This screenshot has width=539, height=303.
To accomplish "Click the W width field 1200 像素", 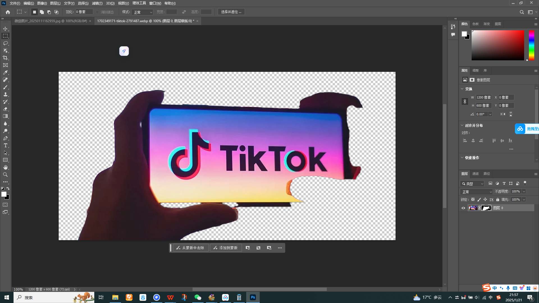I will pyautogui.click(x=483, y=97).
